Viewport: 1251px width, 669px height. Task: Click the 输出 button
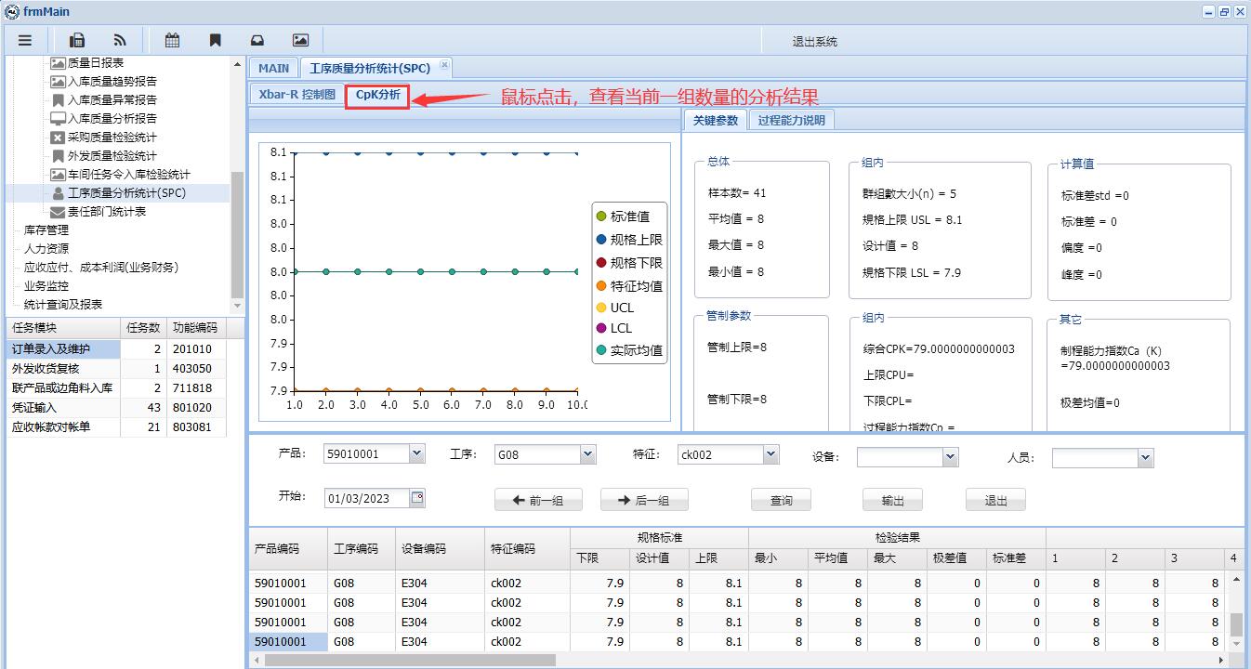(892, 500)
